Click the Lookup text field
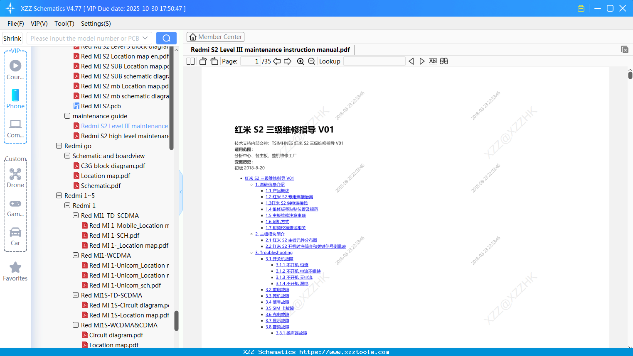This screenshot has width=633, height=356. click(374, 61)
